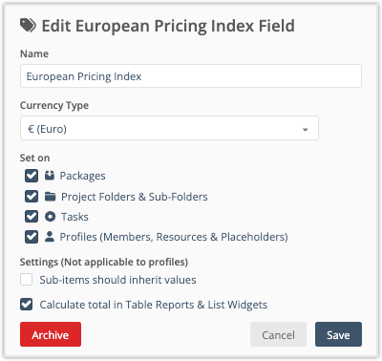This screenshot has height=361, width=382.
Task: Click the Profiles person icon
Action: coord(50,237)
